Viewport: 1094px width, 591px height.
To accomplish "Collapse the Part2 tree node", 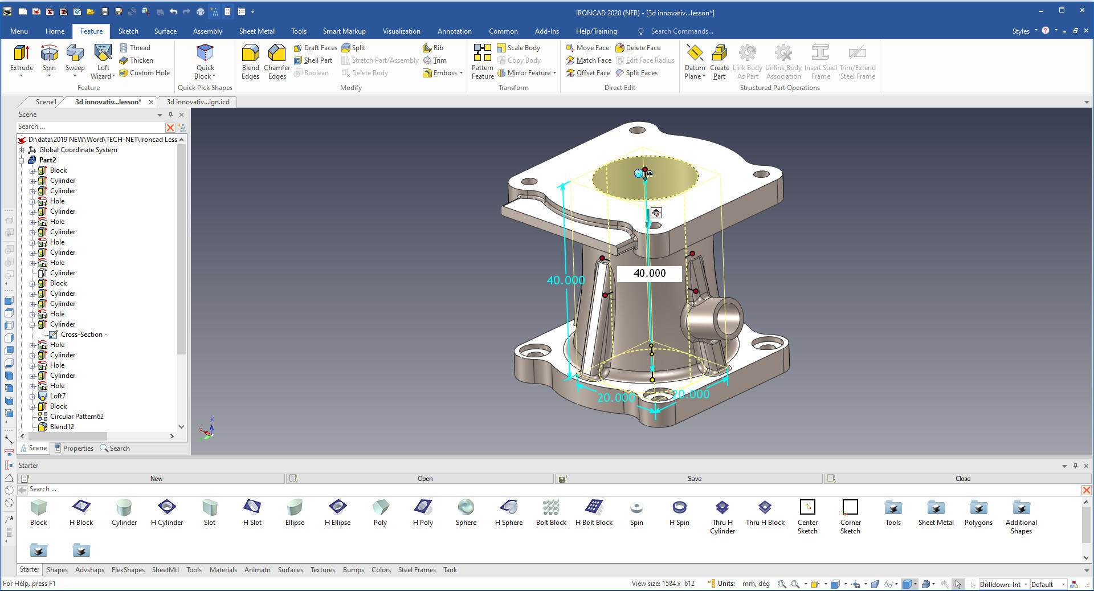I will (22, 160).
